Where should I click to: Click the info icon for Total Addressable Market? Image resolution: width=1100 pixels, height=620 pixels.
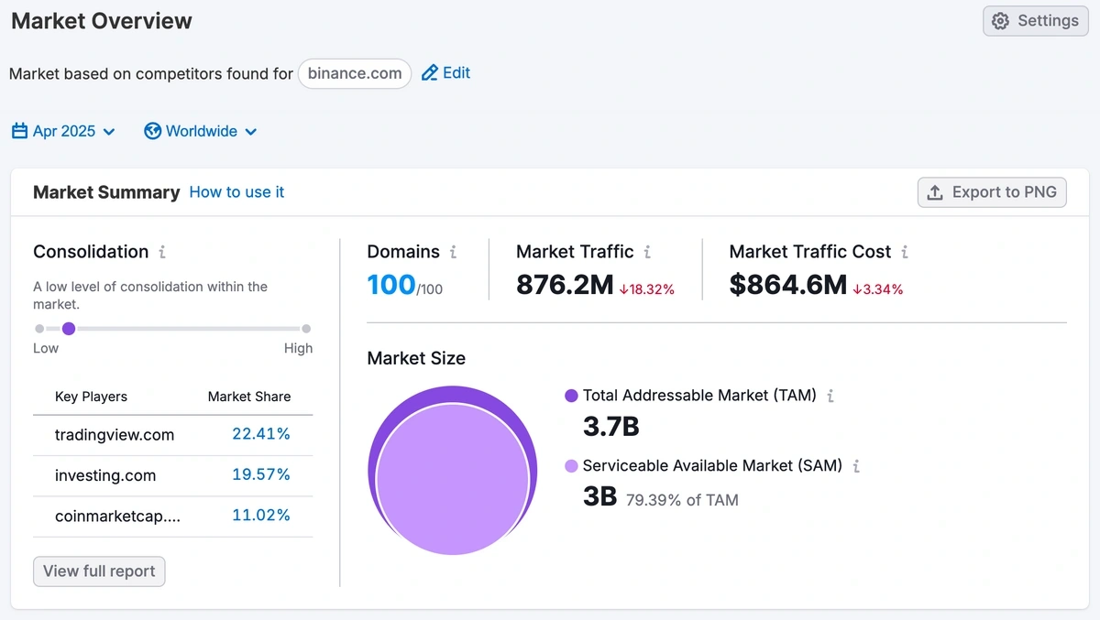[830, 396]
